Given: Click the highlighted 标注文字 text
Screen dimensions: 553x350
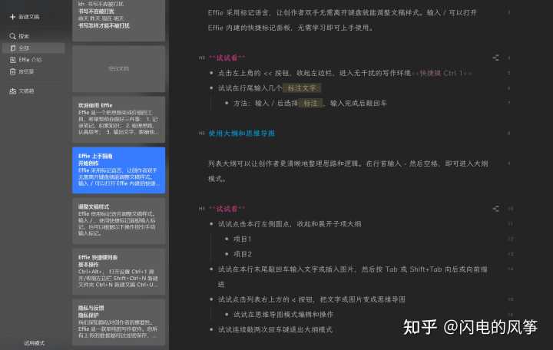Looking at the screenshot, I should point(302,88).
